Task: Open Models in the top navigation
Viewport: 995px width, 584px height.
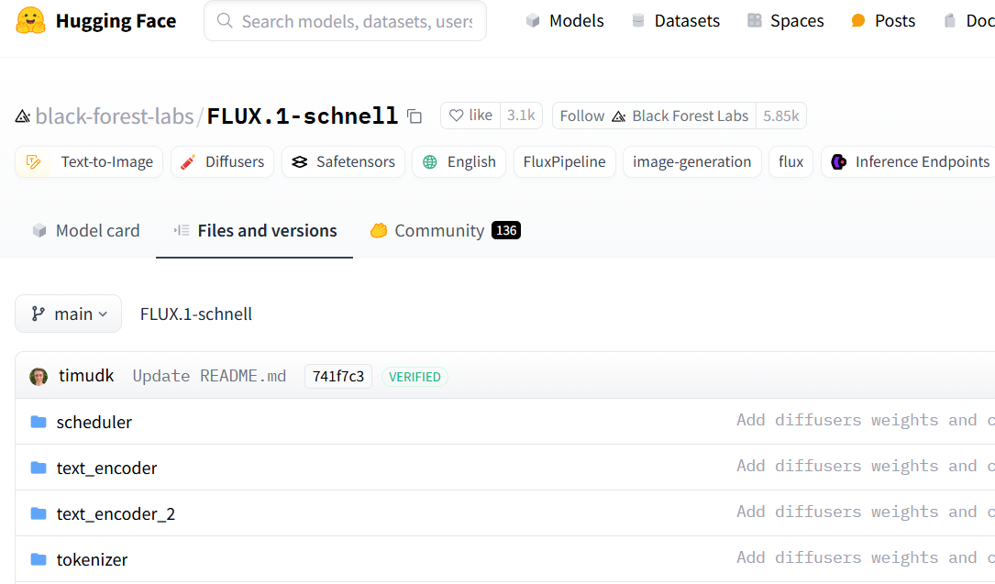Action: tap(565, 21)
